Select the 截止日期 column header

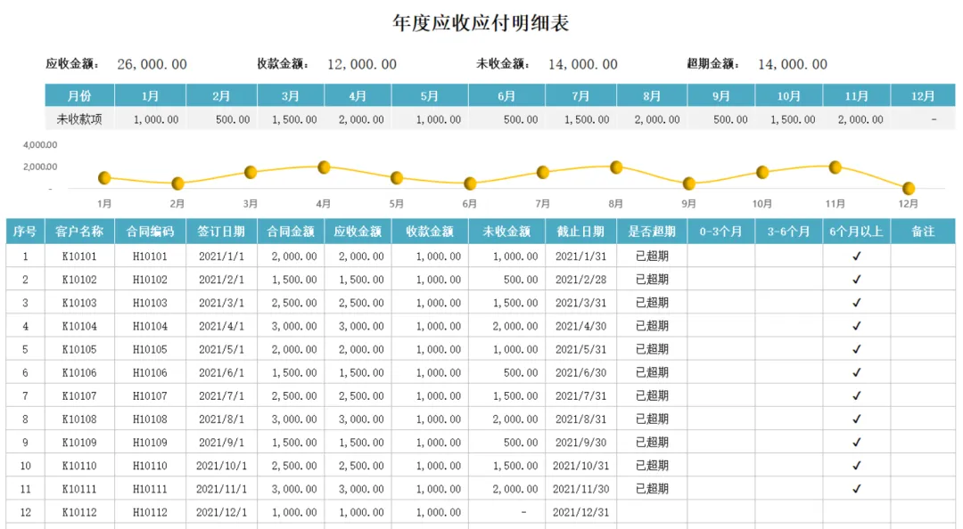[580, 232]
